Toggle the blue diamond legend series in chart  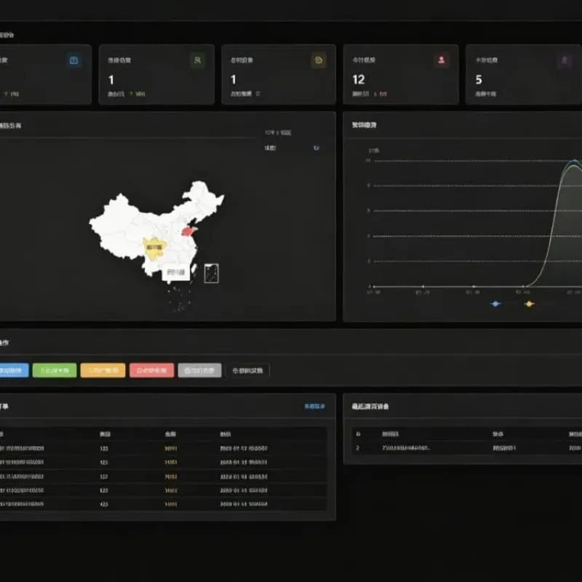coord(495,304)
